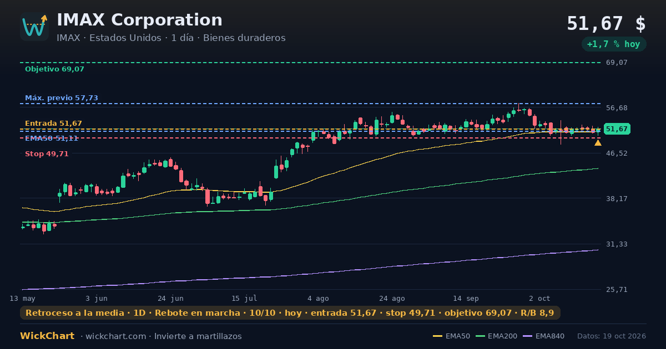The height and width of the screenshot is (349, 666).
Task: Click the '24 ago' date axis label
Action: [392, 298]
